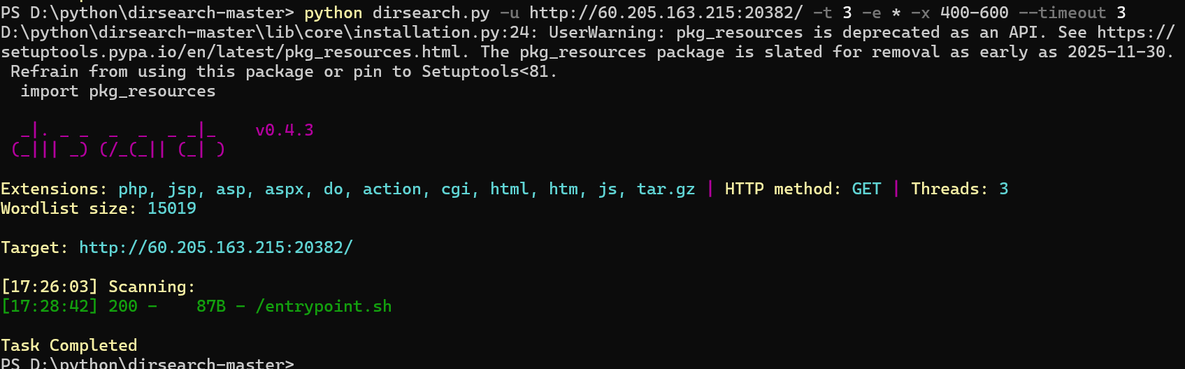Click the 200 status code in result

tap(123, 306)
